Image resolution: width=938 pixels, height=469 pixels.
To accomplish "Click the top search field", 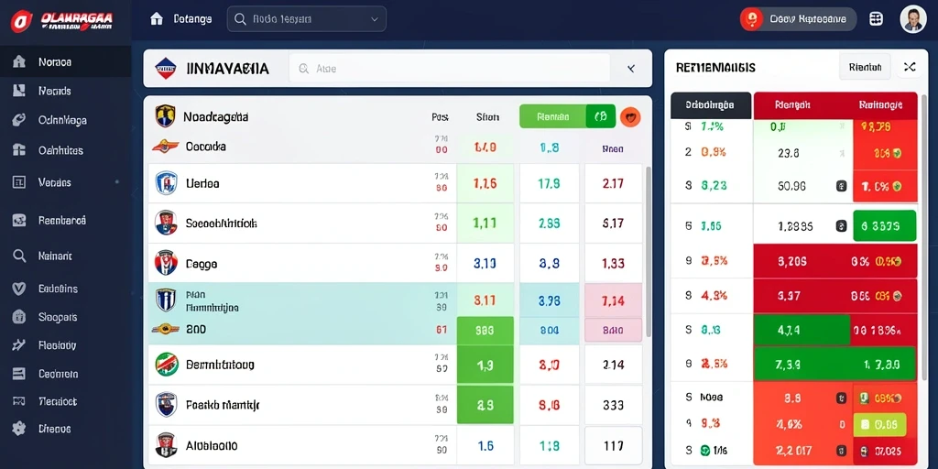I will point(306,19).
